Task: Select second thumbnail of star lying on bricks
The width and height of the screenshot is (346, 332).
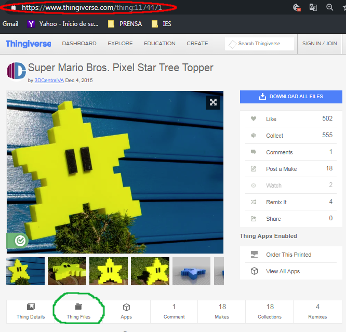Action: tap(67, 271)
